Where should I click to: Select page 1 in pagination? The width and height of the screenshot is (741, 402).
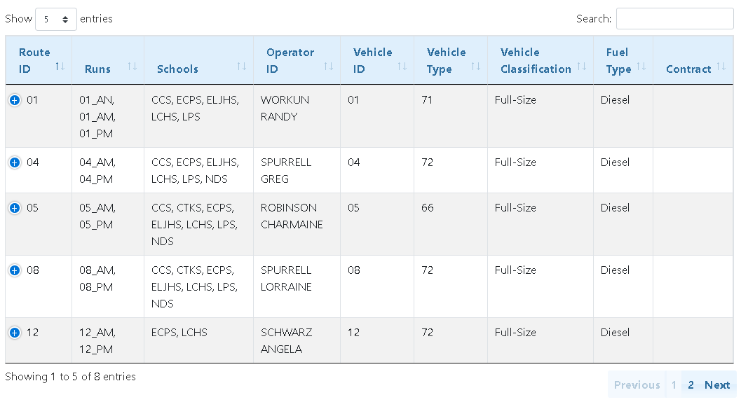click(x=674, y=384)
